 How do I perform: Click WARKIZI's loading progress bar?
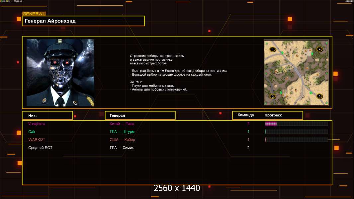pos(296,140)
